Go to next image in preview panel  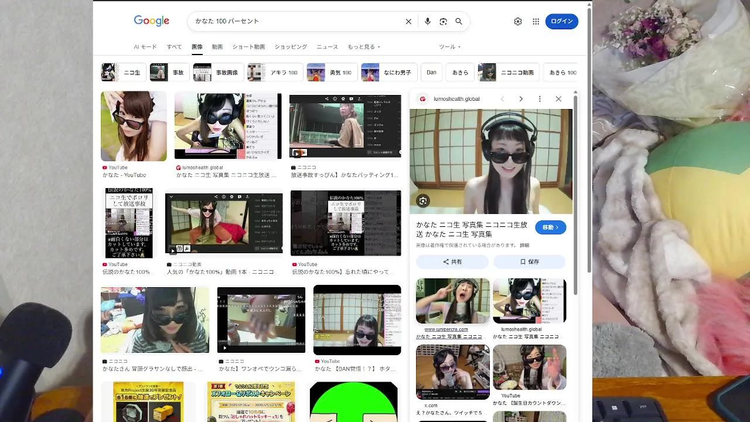click(x=521, y=99)
